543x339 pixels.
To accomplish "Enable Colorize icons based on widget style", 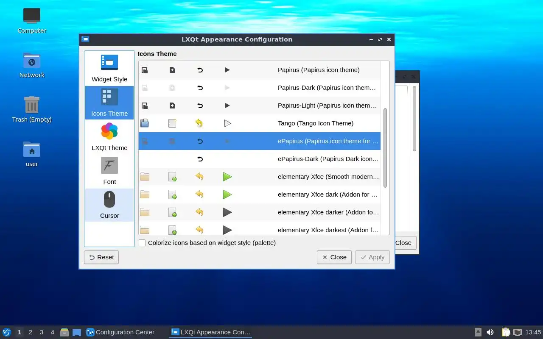I will (142, 243).
